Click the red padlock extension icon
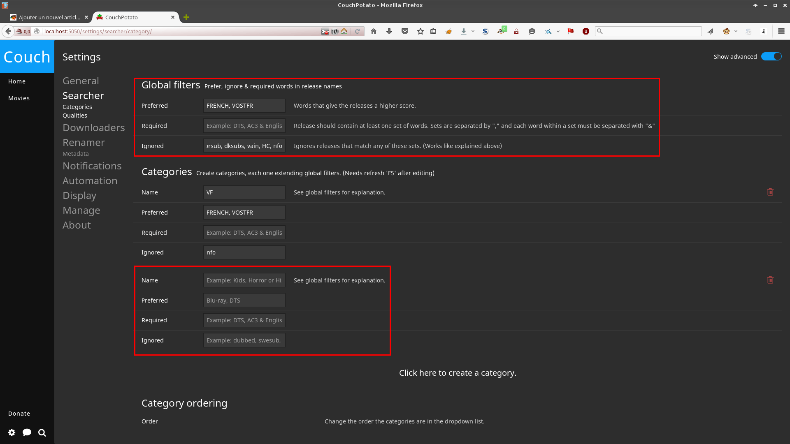790x444 pixels. tap(516, 32)
